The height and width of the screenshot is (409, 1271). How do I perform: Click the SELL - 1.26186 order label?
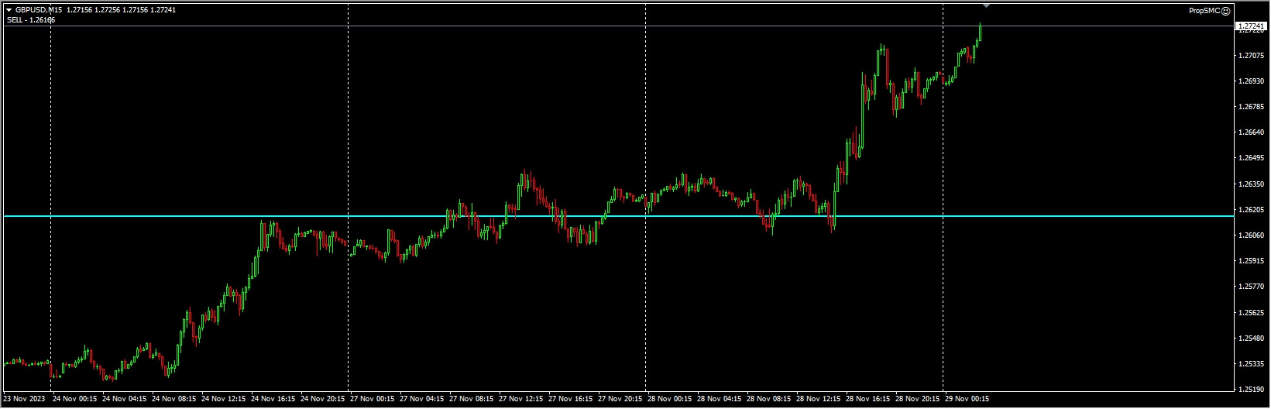[x=31, y=20]
